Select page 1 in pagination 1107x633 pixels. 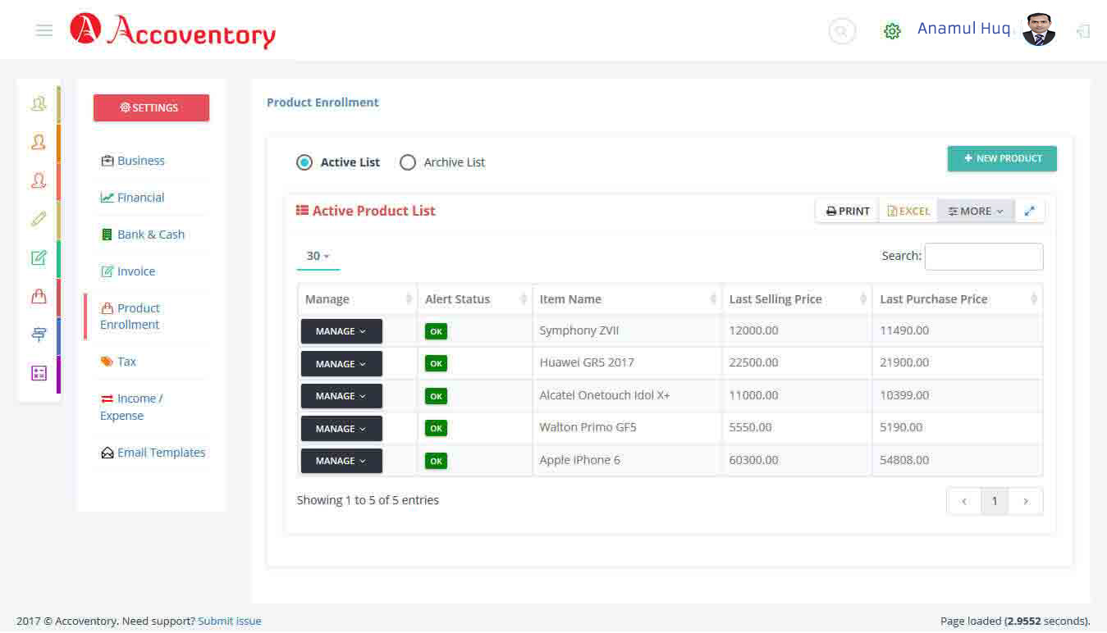[x=995, y=501]
